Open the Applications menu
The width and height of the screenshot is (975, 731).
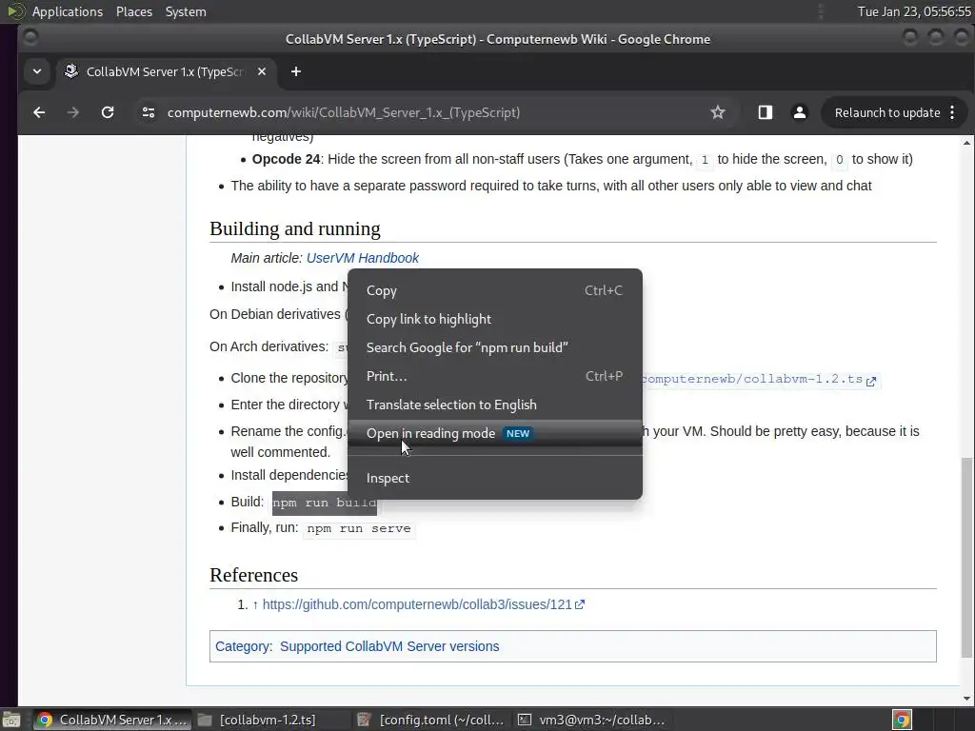tap(68, 11)
